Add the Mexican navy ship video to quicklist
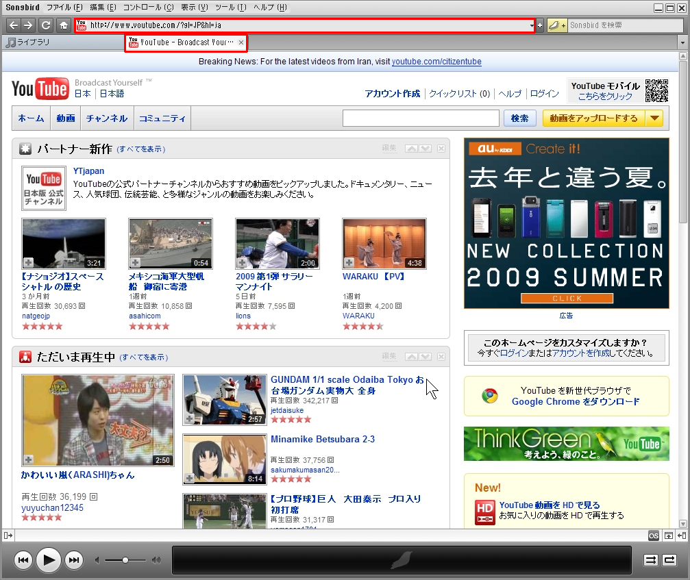690x580 pixels. click(135, 262)
